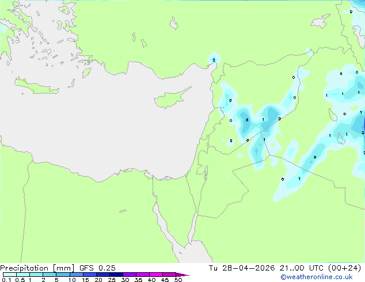
Task: Select the "GFS 0.25" model label
Action: click(x=97, y=268)
